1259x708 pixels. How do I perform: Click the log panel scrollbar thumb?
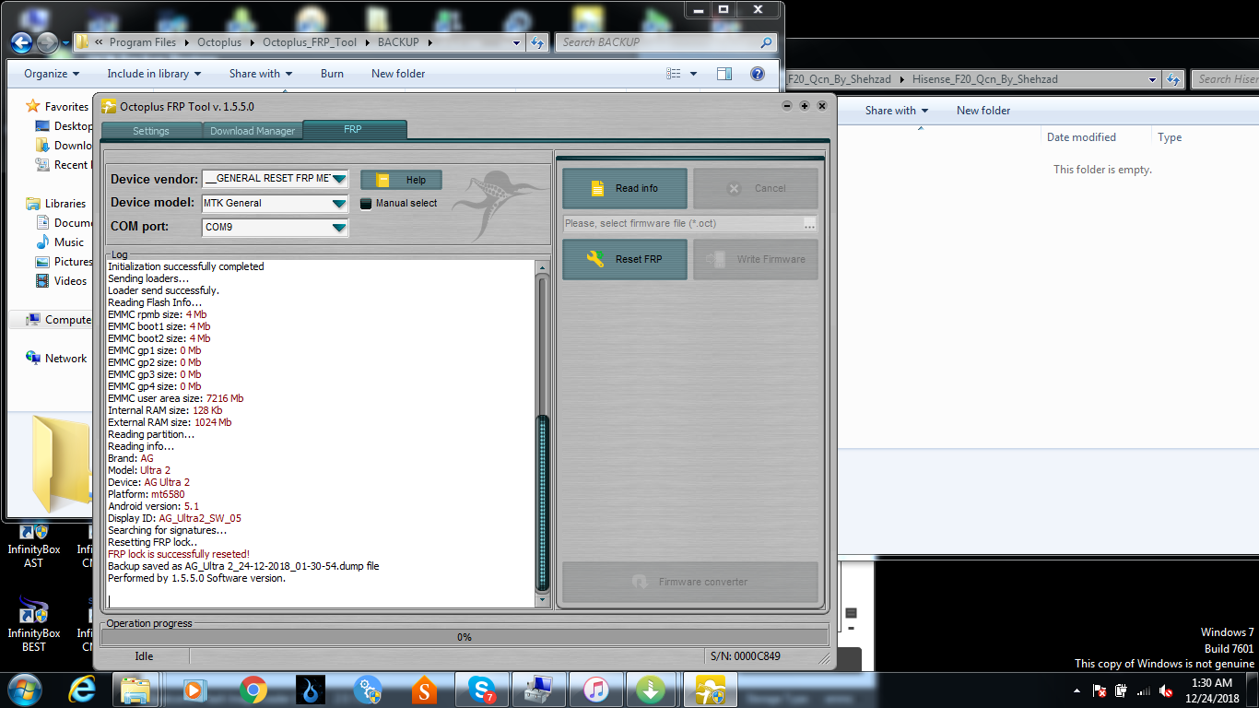[543, 502]
